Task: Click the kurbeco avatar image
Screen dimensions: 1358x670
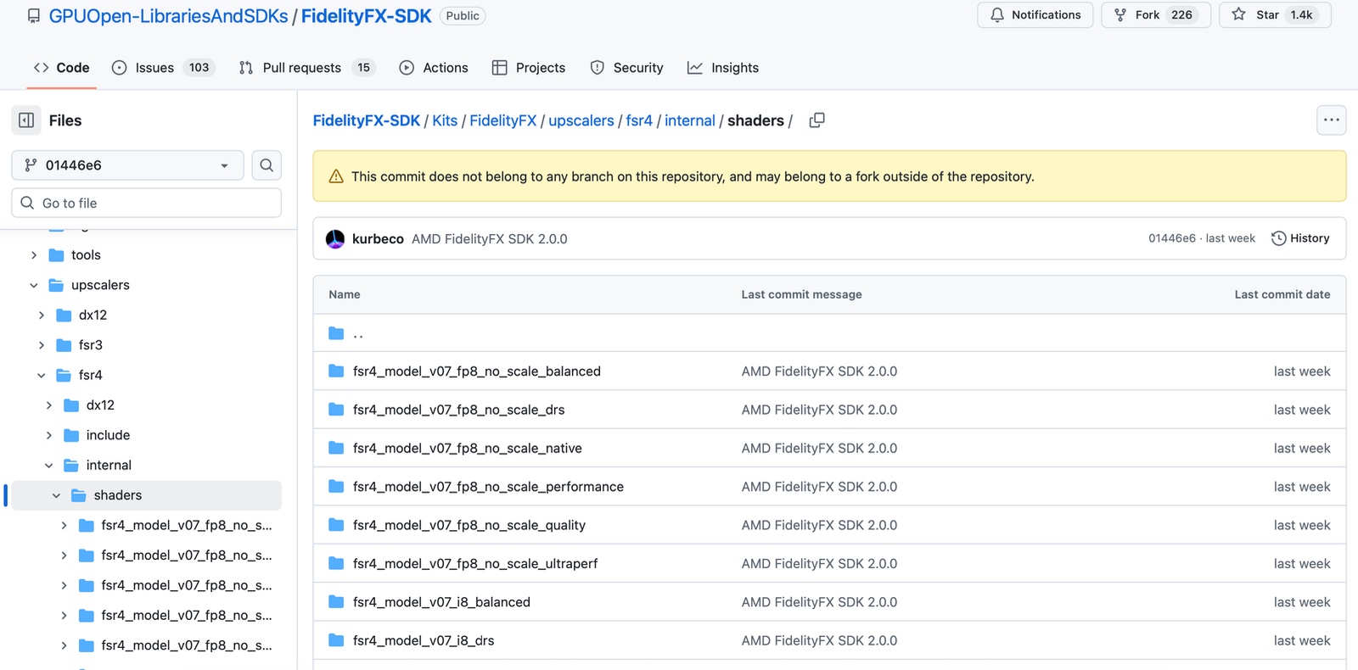Action: [335, 239]
